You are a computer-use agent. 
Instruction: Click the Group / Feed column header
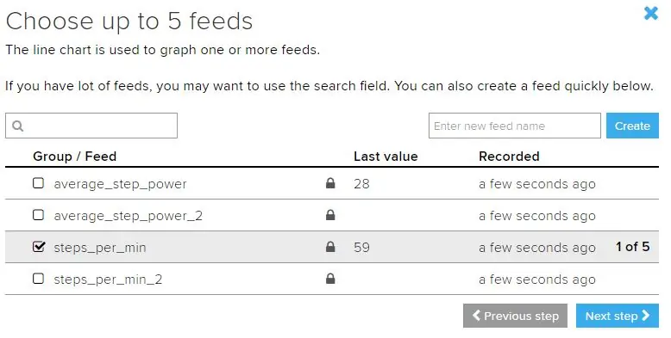click(74, 157)
